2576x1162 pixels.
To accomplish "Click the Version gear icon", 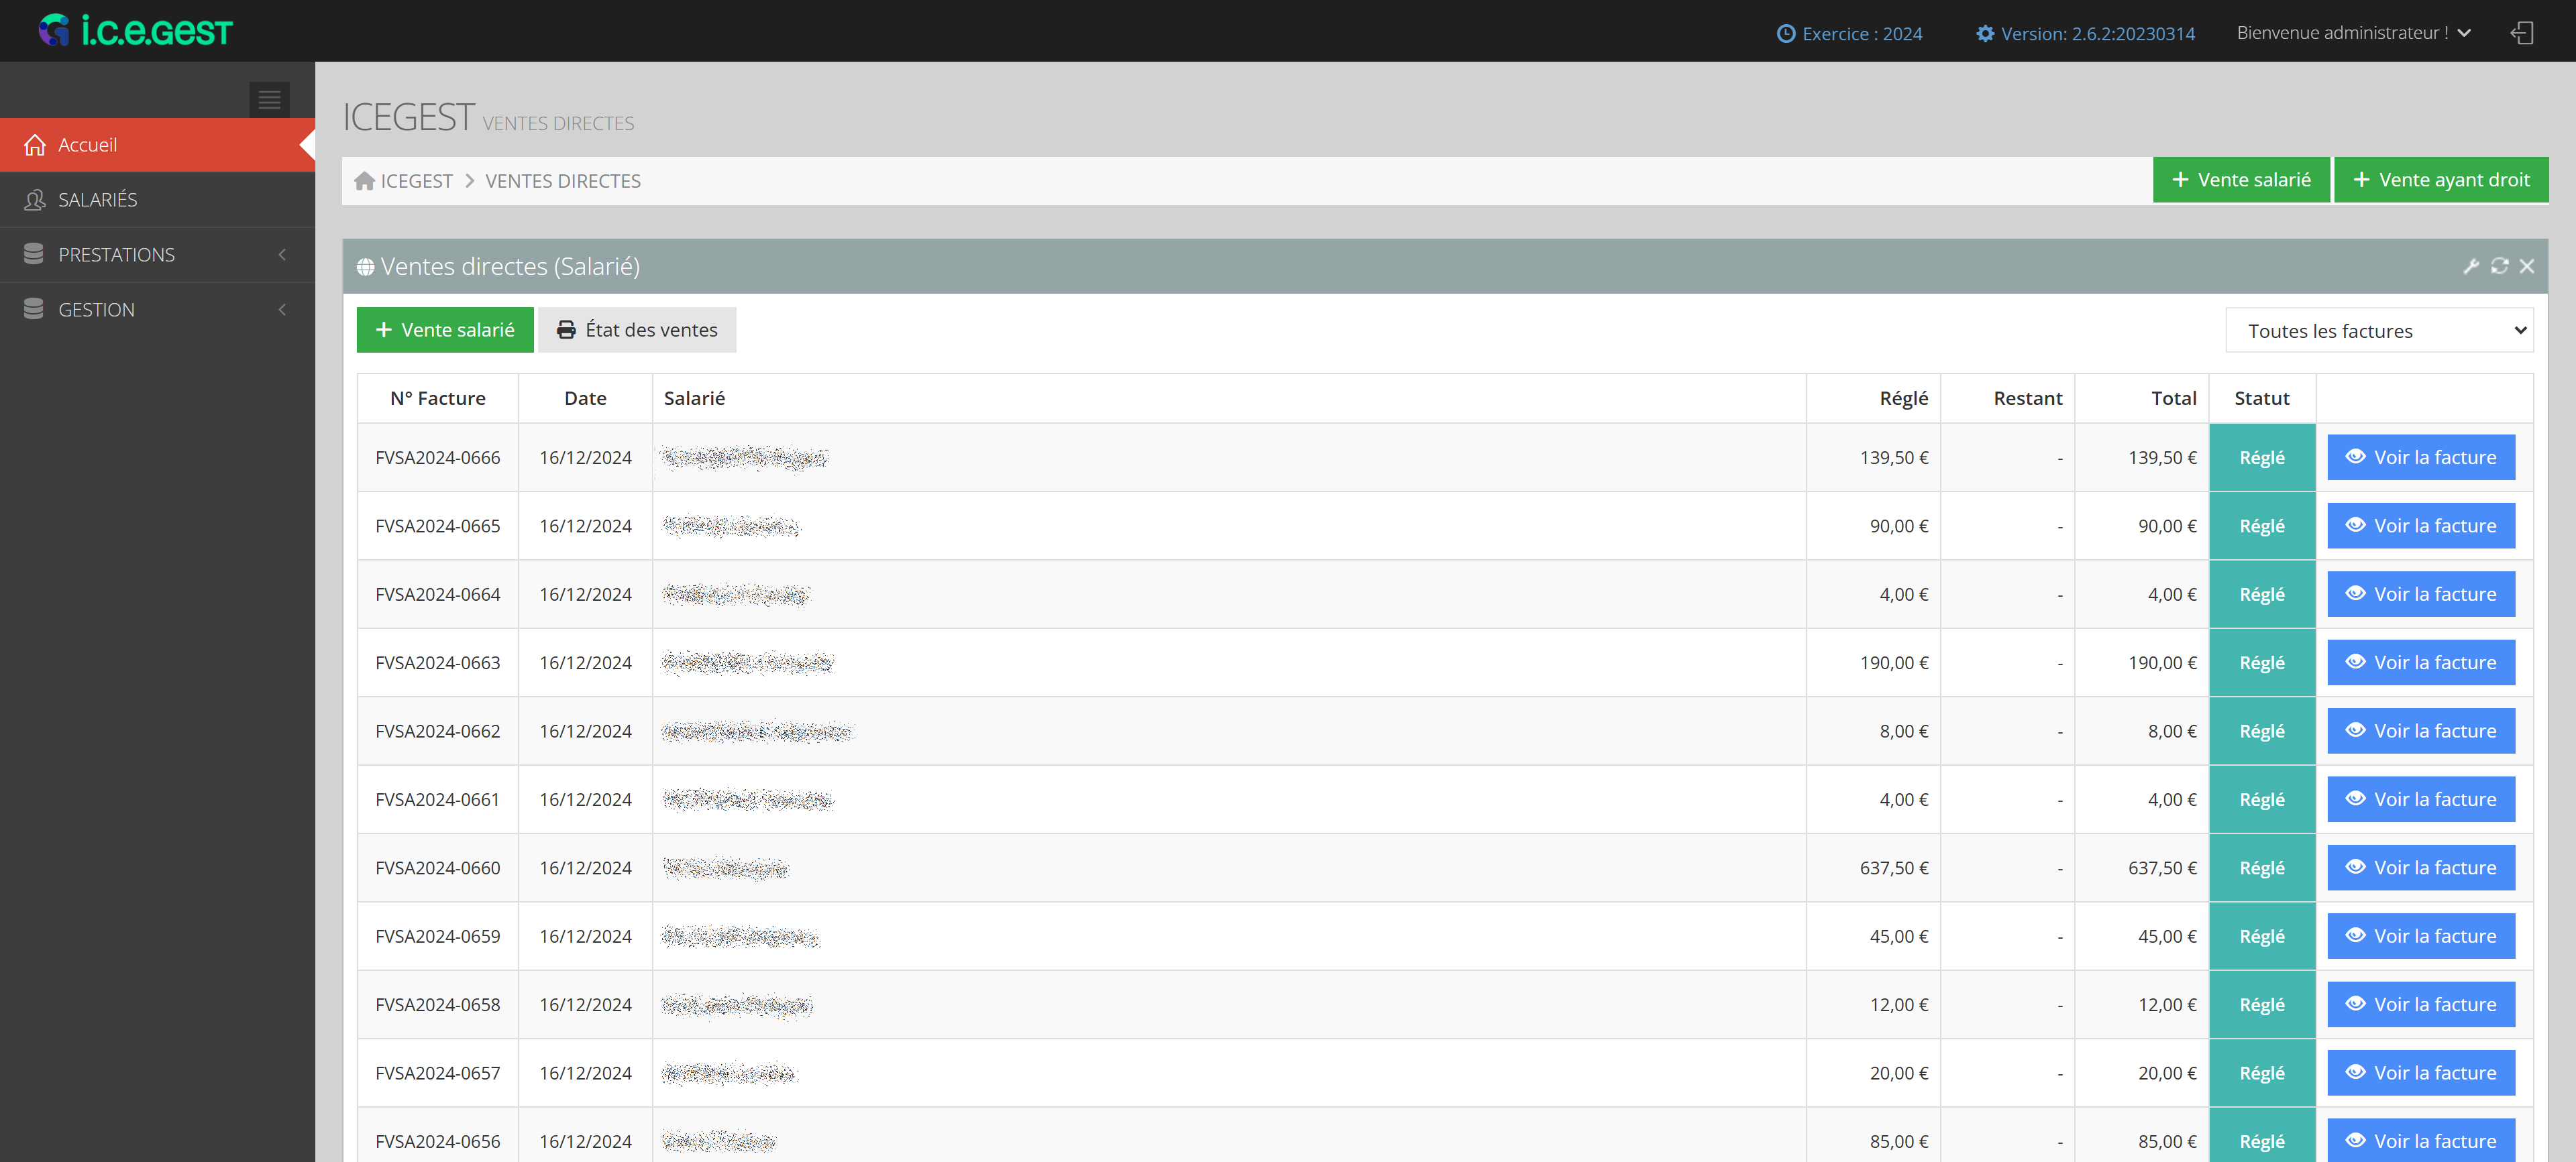I will 1985,34.
